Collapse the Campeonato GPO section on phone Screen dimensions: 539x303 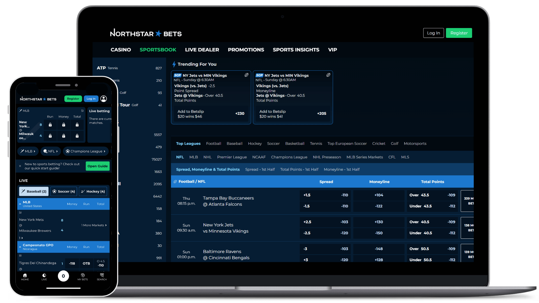[x=20, y=247]
